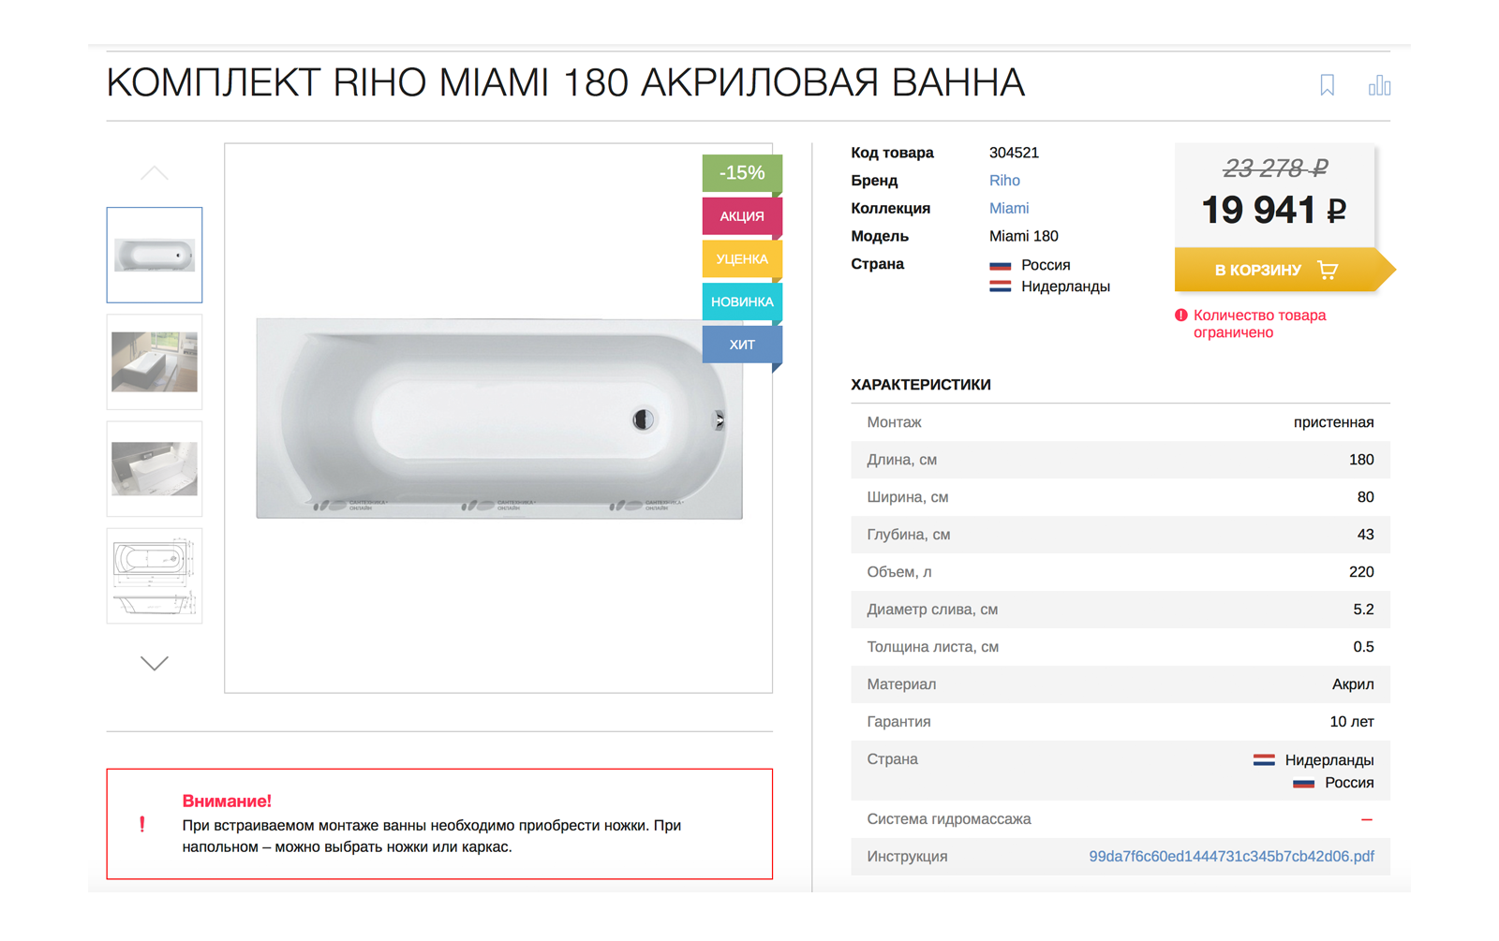The width and height of the screenshot is (1499, 941).
Task: Open the third gray bathtub thumbnail
Action: click(155, 468)
